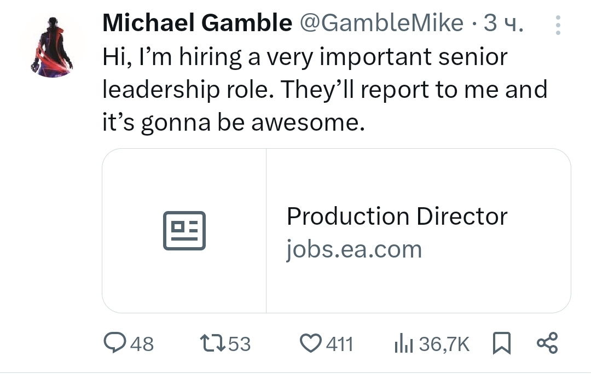Click the tweet text about hiring
This screenshot has width=591, height=374.
[323, 90]
